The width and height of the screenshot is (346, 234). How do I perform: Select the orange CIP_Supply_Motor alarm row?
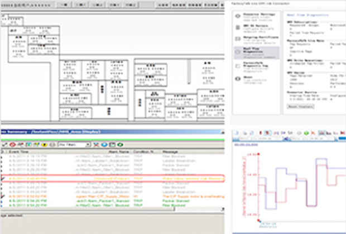(113, 196)
